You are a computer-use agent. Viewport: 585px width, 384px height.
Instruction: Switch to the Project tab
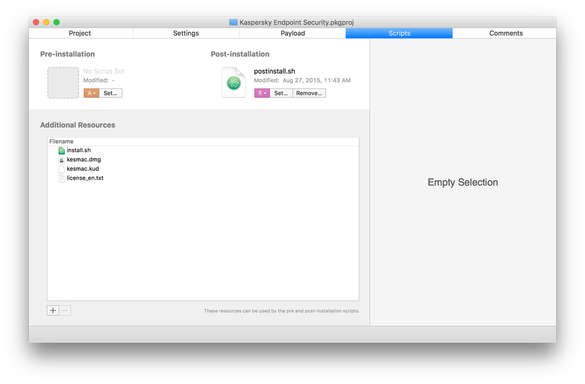(x=80, y=33)
